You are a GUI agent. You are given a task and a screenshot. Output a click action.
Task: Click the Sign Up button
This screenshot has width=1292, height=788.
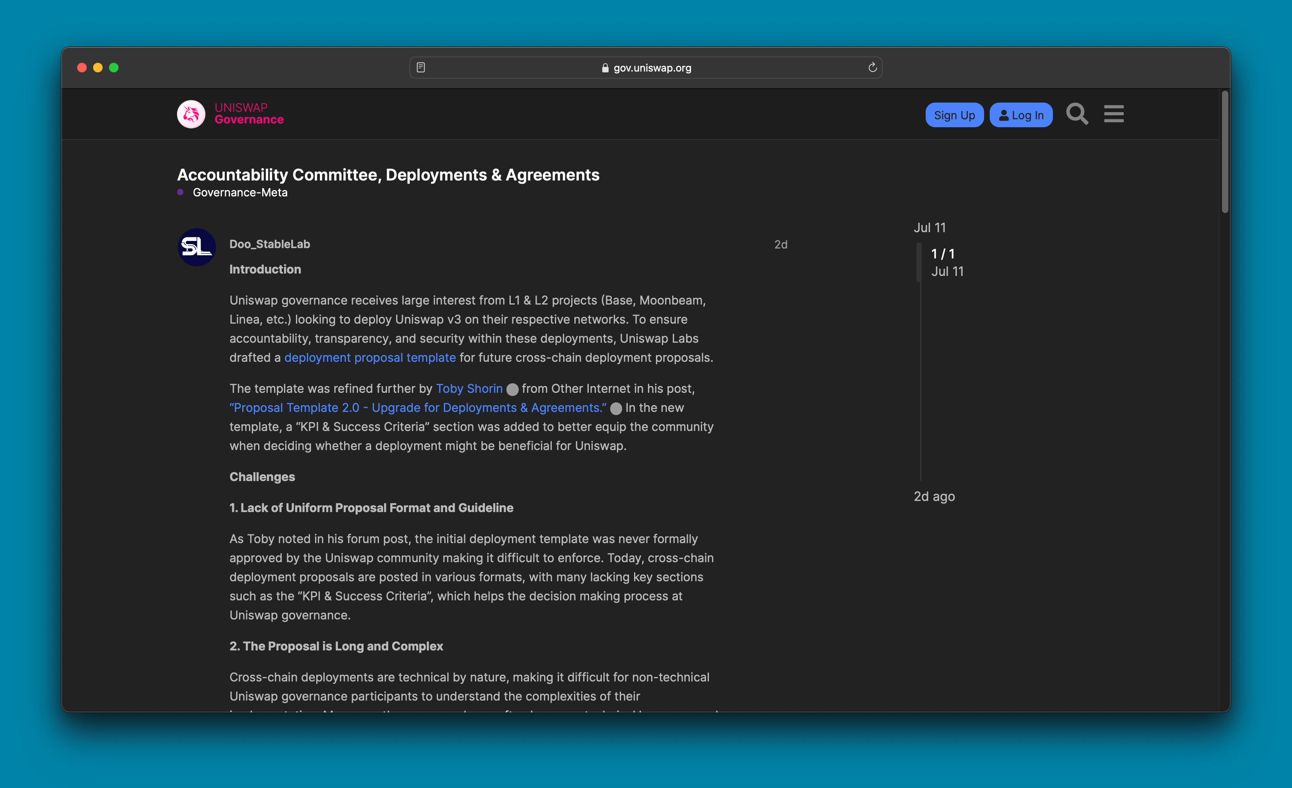(x=954, y=115)
